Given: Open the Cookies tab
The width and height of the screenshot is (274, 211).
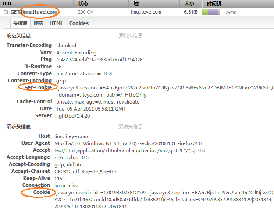Looking at the screenshot, I should point(79,23).
